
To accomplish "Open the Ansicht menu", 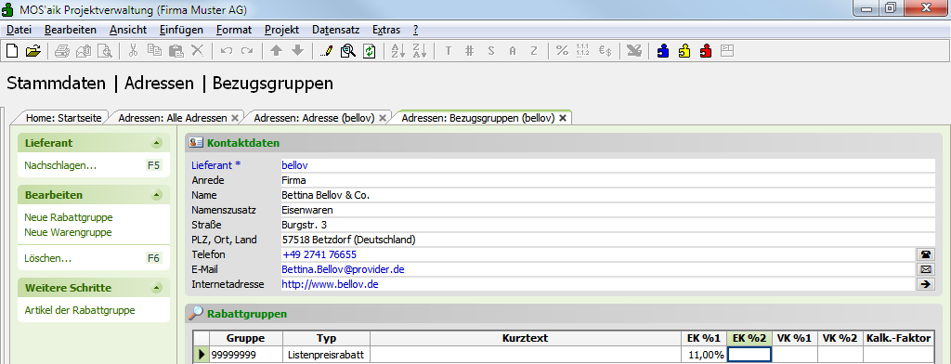I will pos(128,30).
